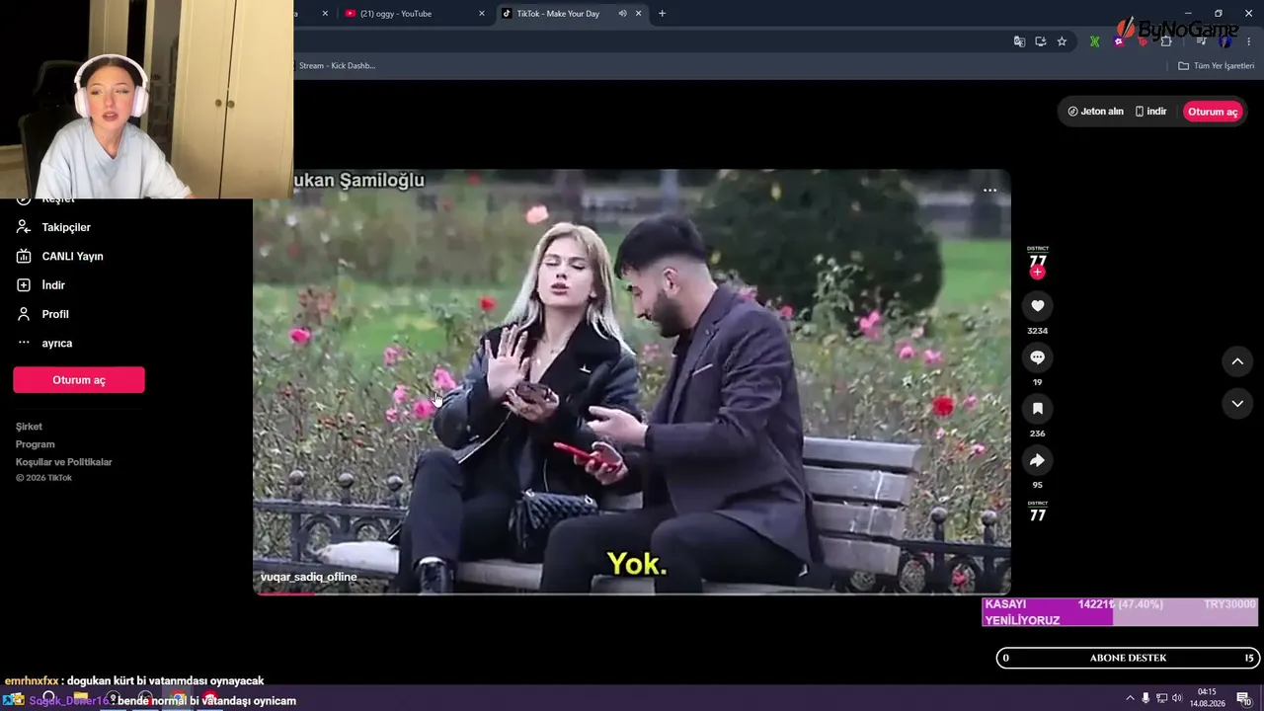Open the media controls music icon
Screen dimensions: 1264x711
pyautogui.click(x=1202, y=41)
